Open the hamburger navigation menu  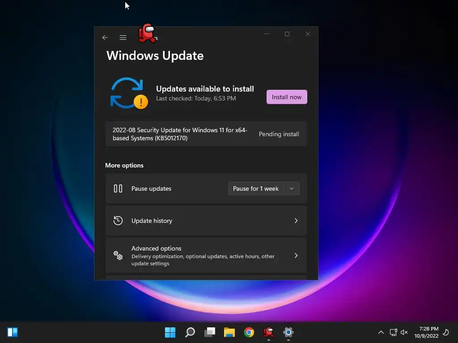123,38
